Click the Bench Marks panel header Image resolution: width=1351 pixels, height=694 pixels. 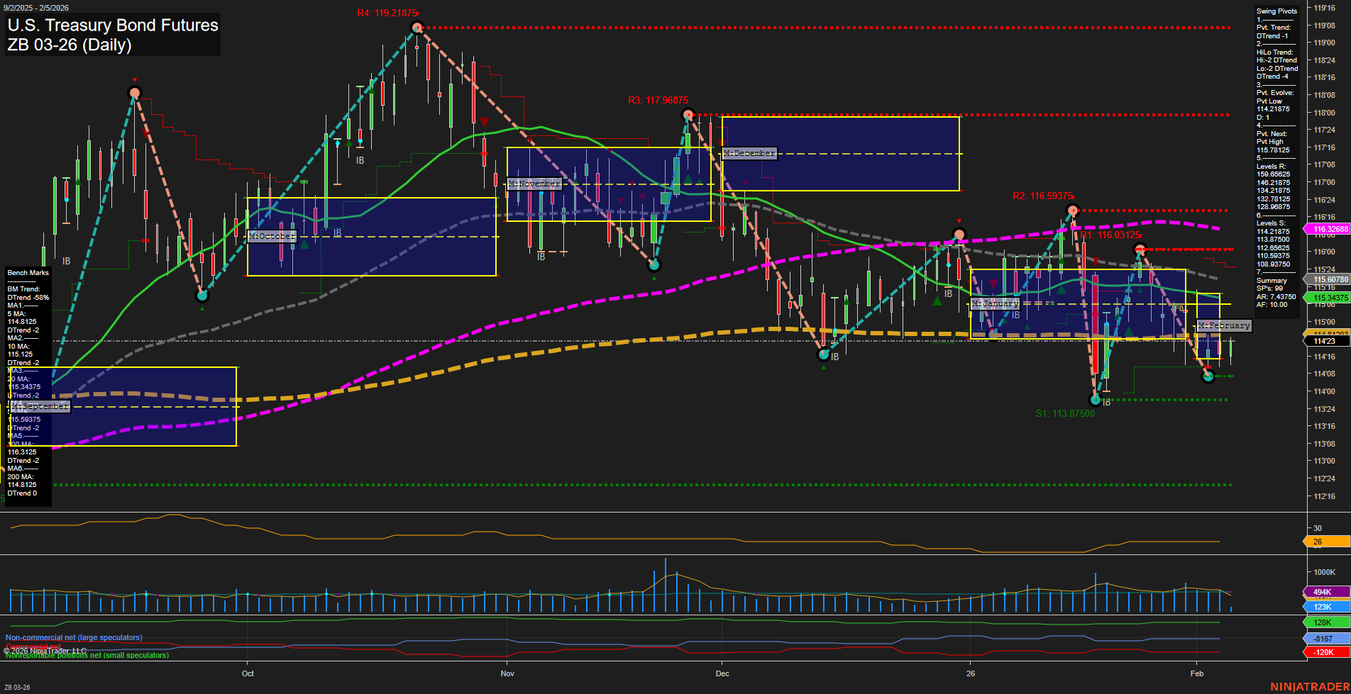[x=28, y=273]
